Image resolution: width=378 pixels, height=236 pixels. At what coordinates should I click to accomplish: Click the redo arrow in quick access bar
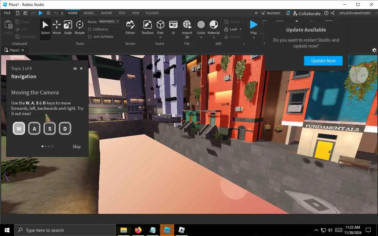(33, 13)
